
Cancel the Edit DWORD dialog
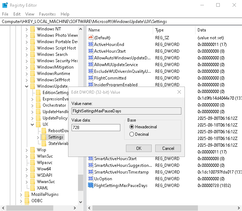click(168, 148)
